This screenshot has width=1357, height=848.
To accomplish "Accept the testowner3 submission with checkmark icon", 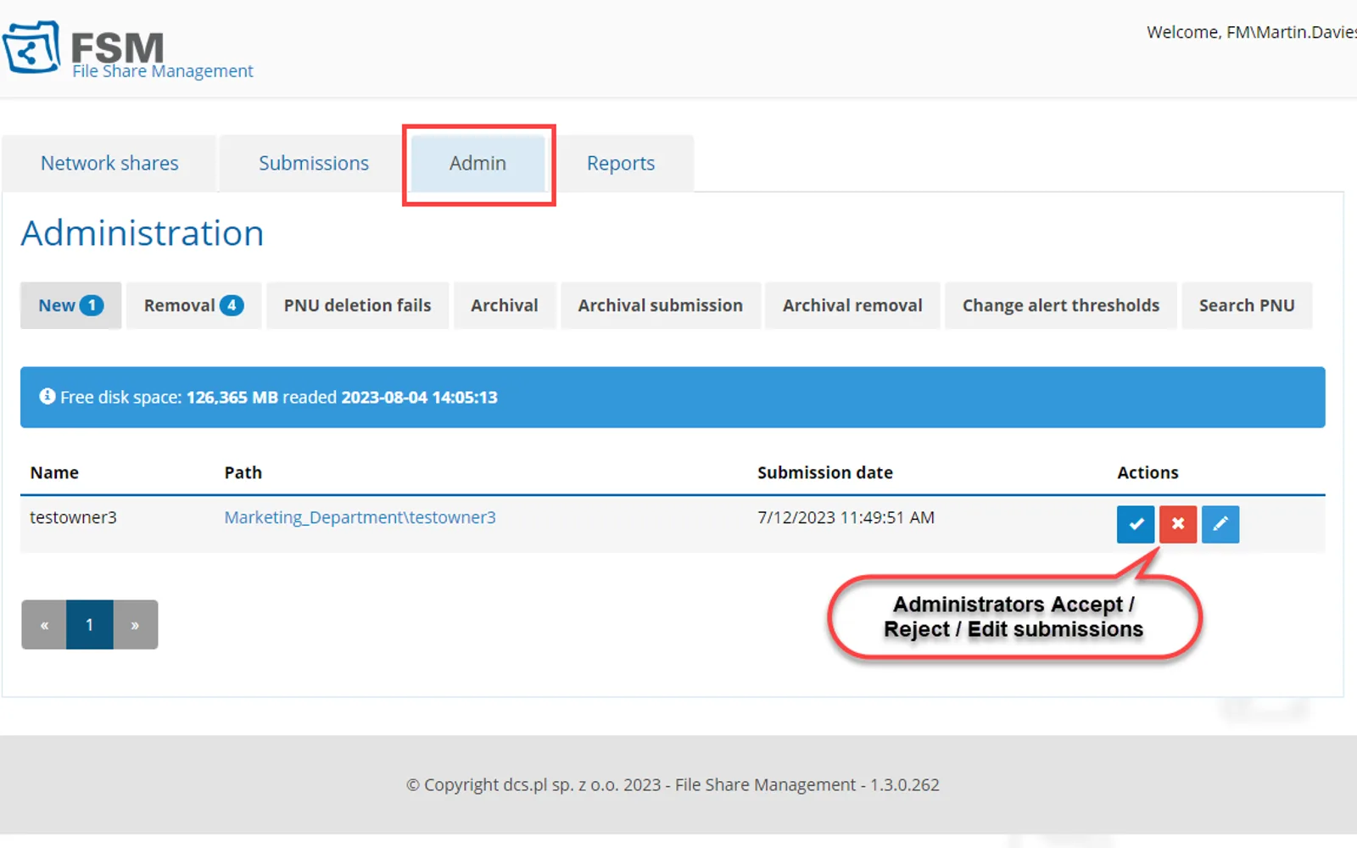I will click(1136, 524).
